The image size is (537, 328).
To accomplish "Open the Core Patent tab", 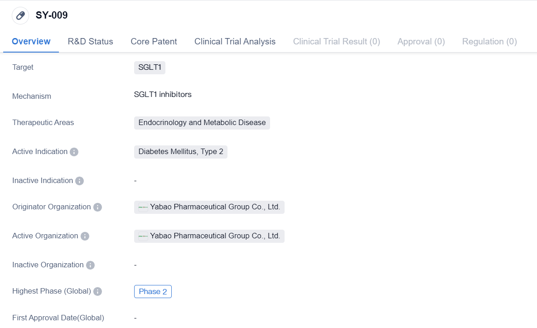I will point(154,41).
